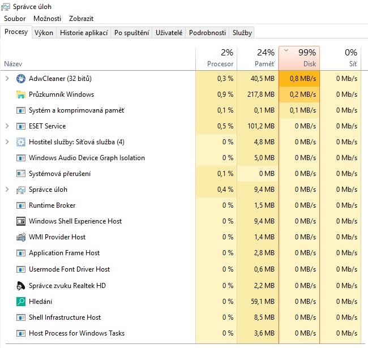Click the Hledání search icon
The height and width of the screenshot is (348, 368).
coord(21,302)
